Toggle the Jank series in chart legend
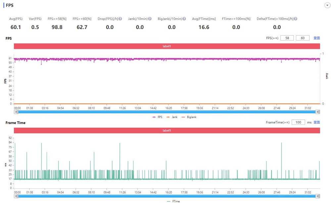 (172, 117)
